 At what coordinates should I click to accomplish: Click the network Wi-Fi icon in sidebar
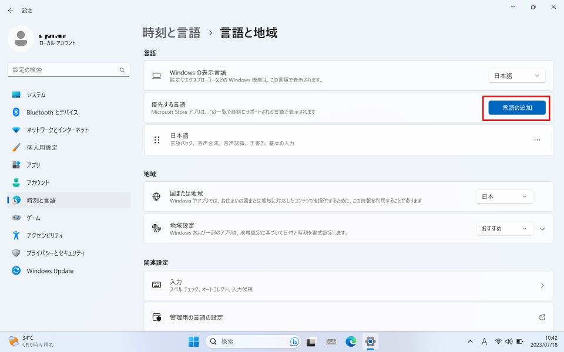[x=16, y=130]
